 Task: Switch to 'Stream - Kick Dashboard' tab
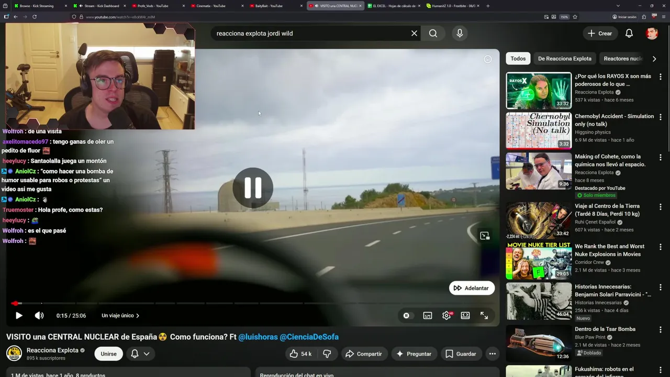(99, 6)
